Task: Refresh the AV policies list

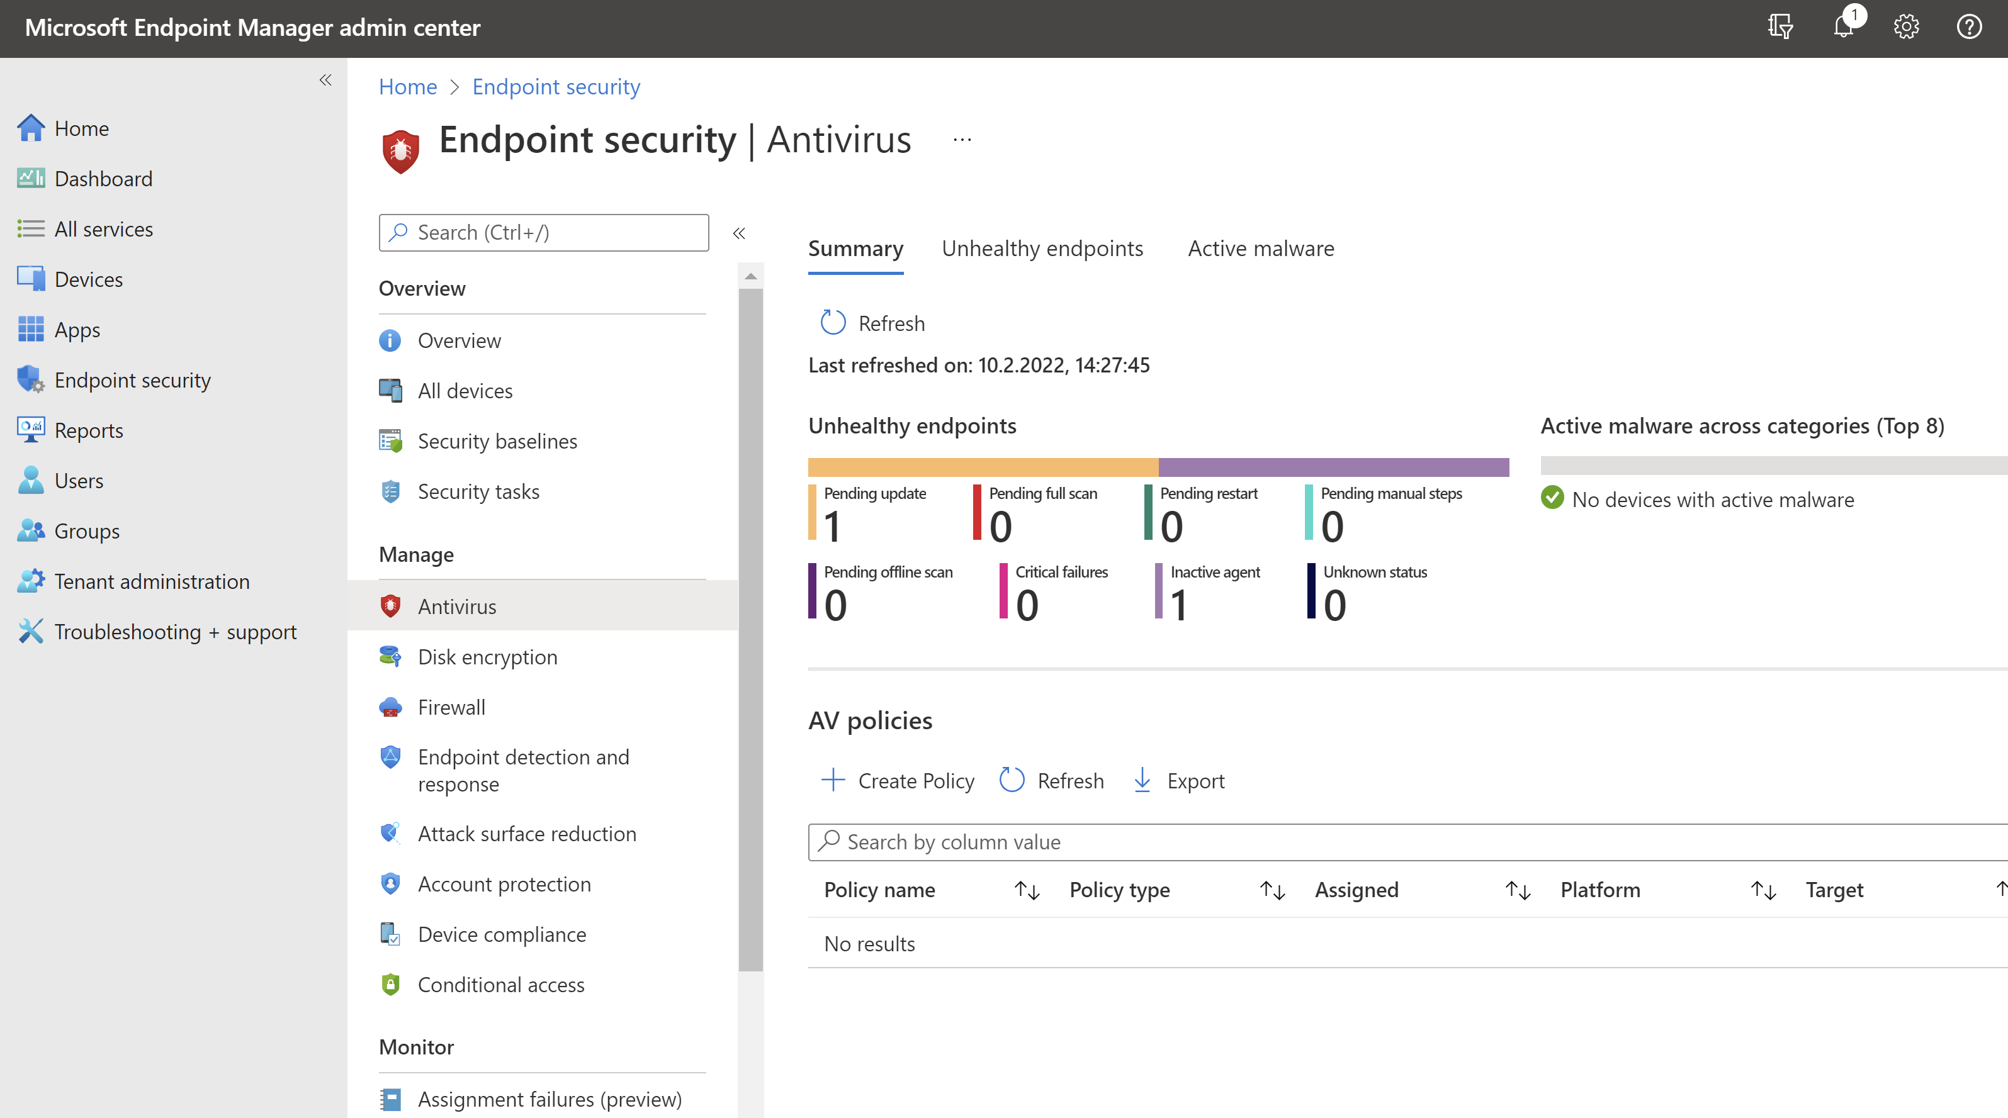Action: click(x=1052, y=781)
